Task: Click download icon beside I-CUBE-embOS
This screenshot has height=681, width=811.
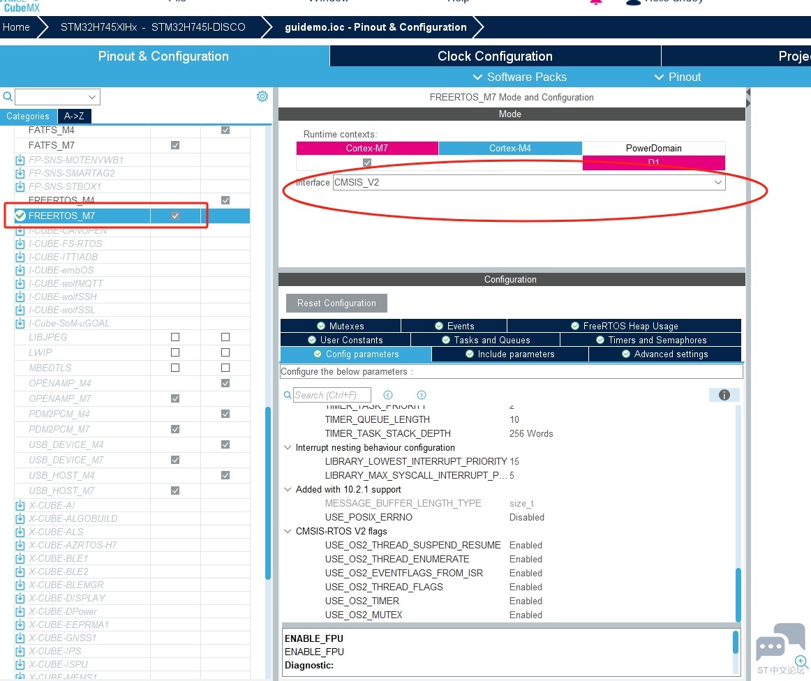Action: (x=20, y=270)
